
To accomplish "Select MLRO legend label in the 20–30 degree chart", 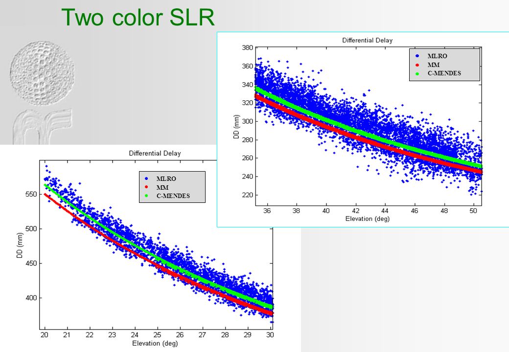I will click(x=166, y=179).
